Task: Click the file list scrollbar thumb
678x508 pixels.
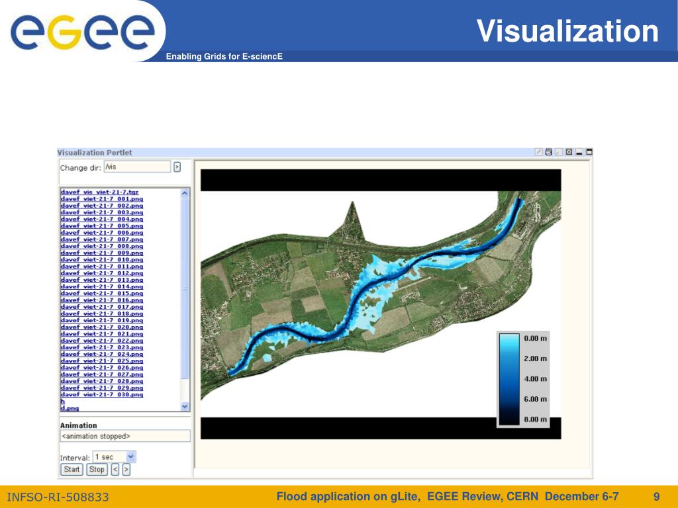Action: click(x=185, y=288)
